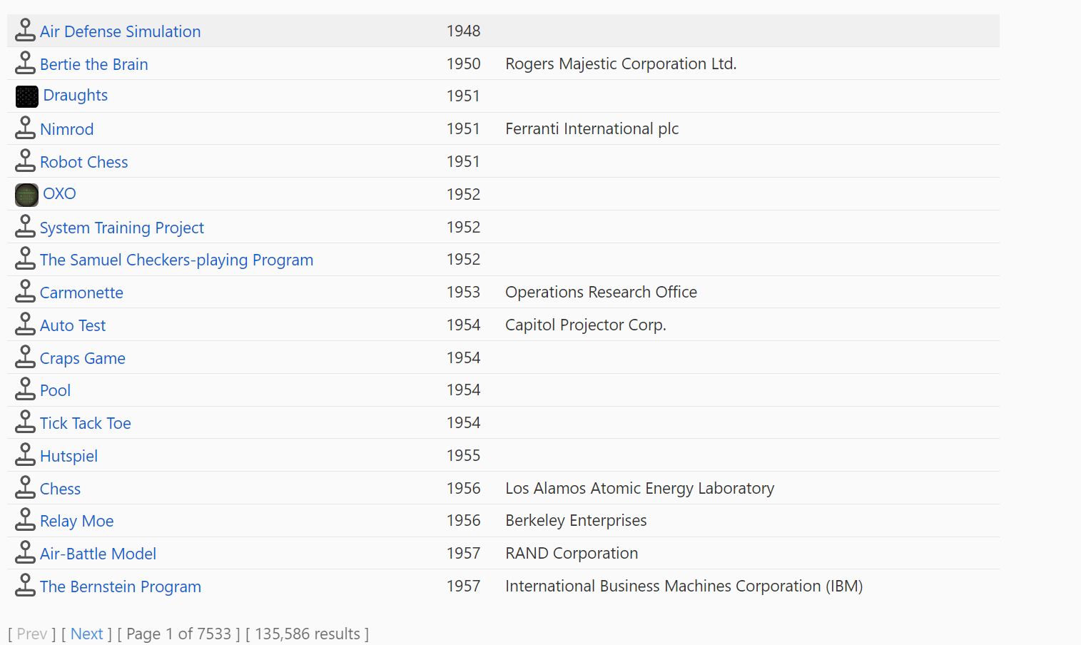Image resolution: width=1081 pixels, height=645 pixels.
Task: Click the joystick icon beside Auto Test
Action: (x=26, y=324)
